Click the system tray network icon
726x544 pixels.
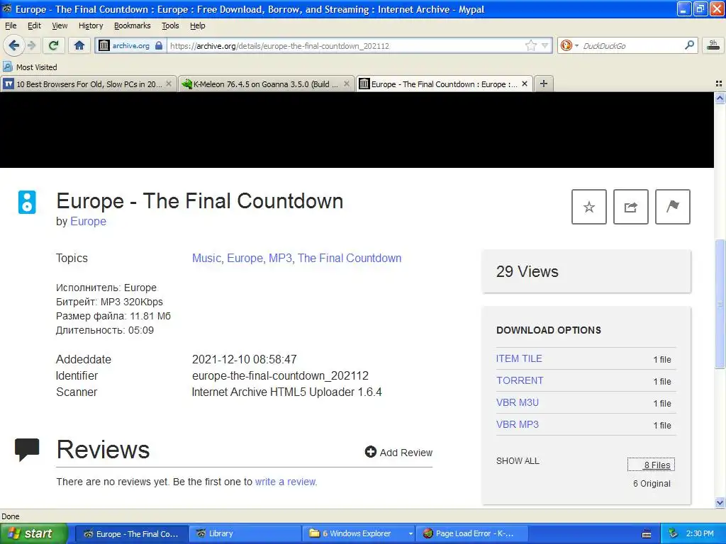pyautogui.click(x=674, y=533)
